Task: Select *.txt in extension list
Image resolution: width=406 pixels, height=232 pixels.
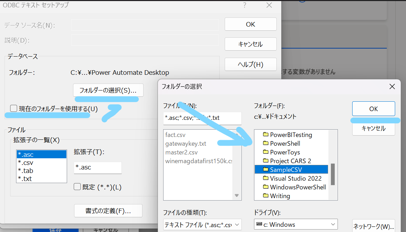Action: coord(42,179)
